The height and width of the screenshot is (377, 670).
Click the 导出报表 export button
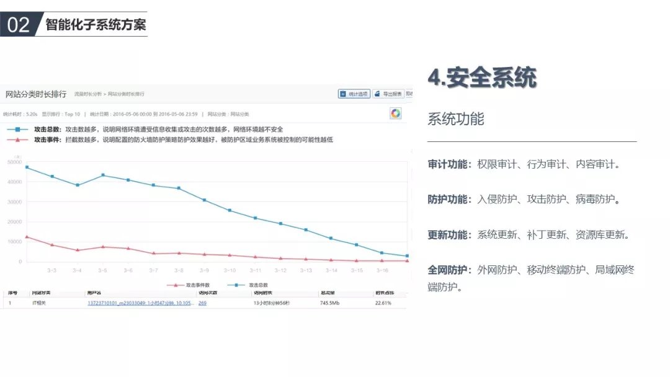click(388, 94)
